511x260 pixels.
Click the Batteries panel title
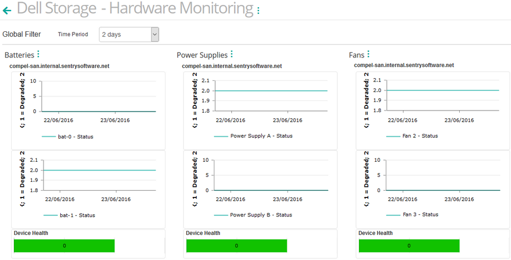(20, 55)
